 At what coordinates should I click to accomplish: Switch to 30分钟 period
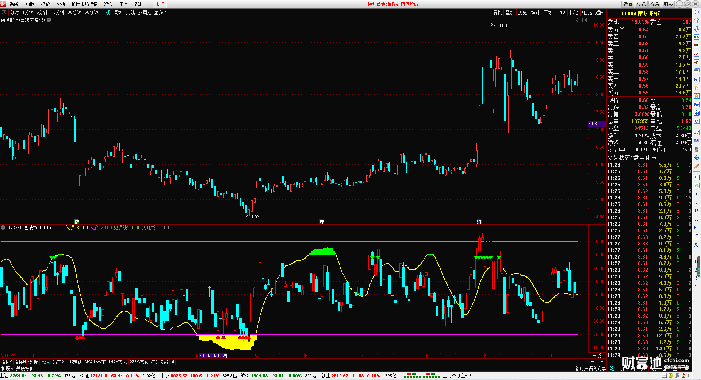[74, 12]
